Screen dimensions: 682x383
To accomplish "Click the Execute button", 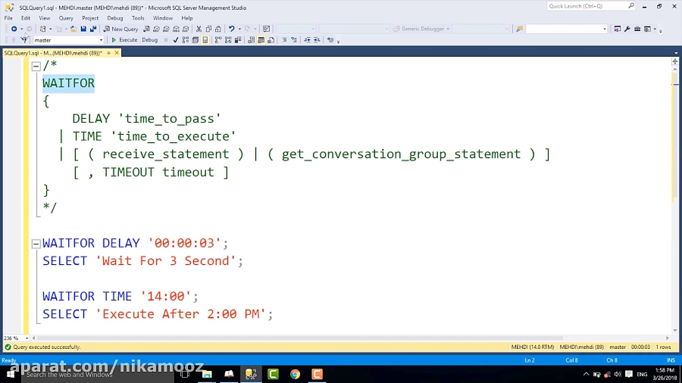I will (124, 40).
